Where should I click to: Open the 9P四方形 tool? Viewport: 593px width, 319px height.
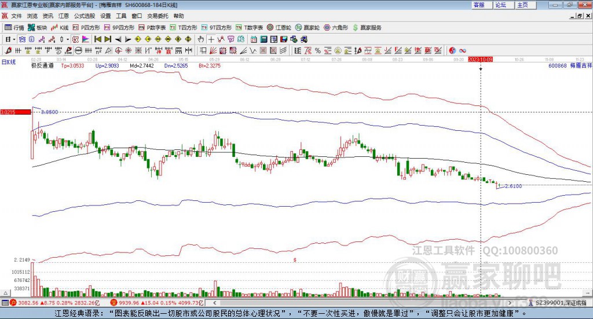119,28
